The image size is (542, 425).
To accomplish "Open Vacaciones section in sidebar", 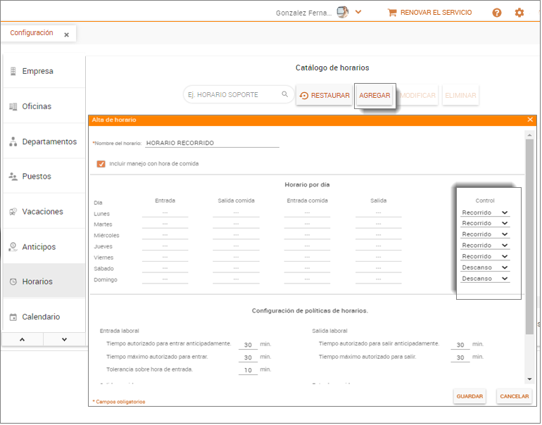I will click(42, 212).
